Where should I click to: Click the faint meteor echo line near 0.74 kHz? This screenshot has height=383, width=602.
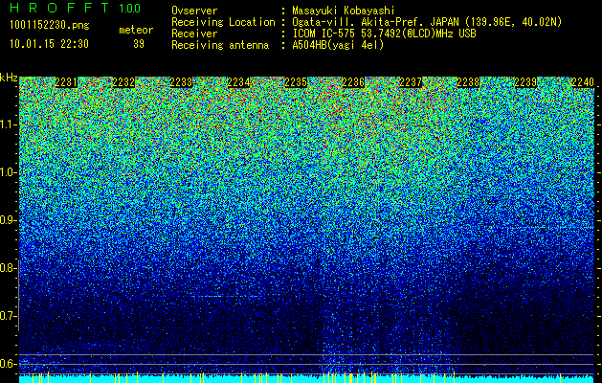coord(224,296)
